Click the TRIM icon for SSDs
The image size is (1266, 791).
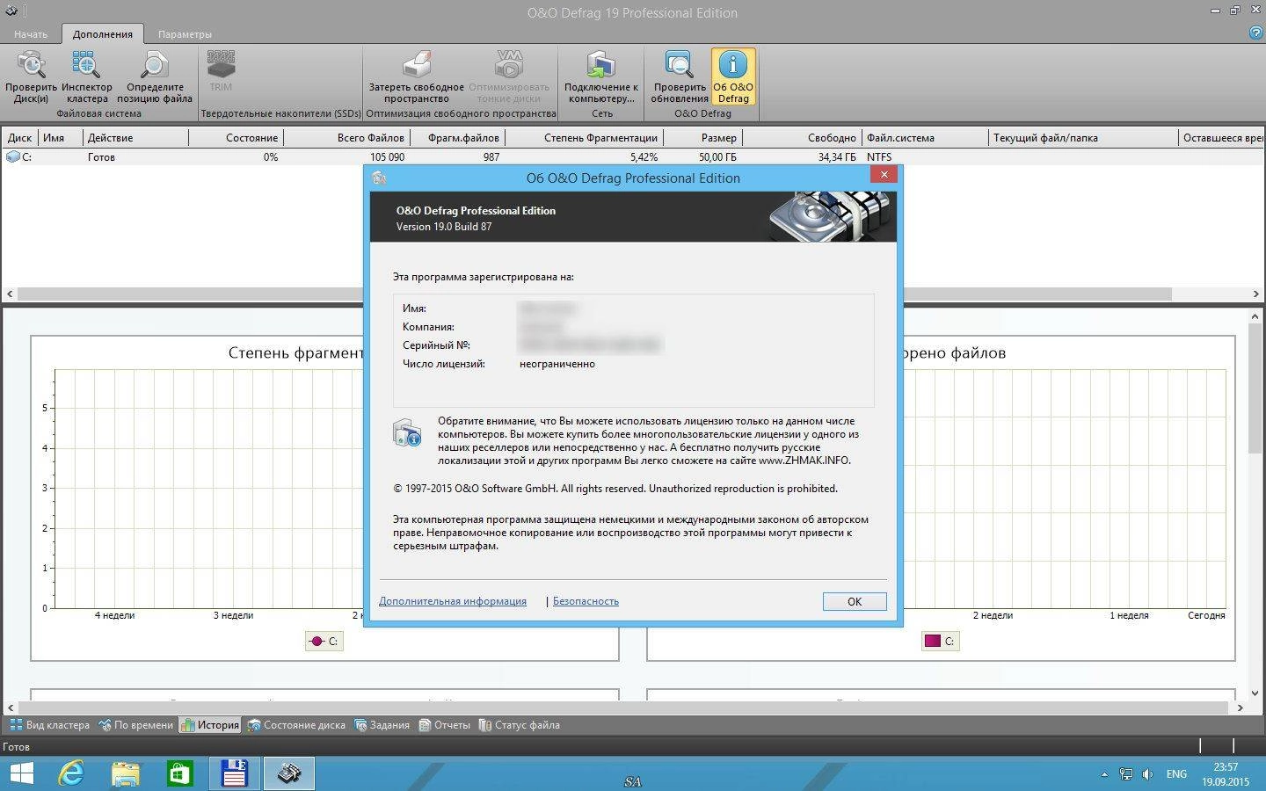tap(221, 71)
